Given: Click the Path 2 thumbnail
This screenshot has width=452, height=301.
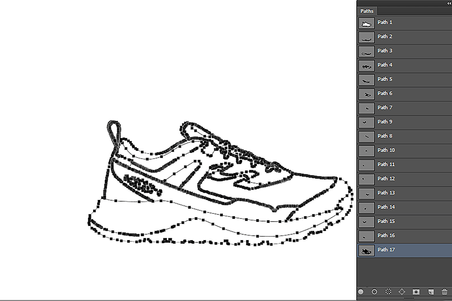Looking at the screenshot, I should click(367, 37).
